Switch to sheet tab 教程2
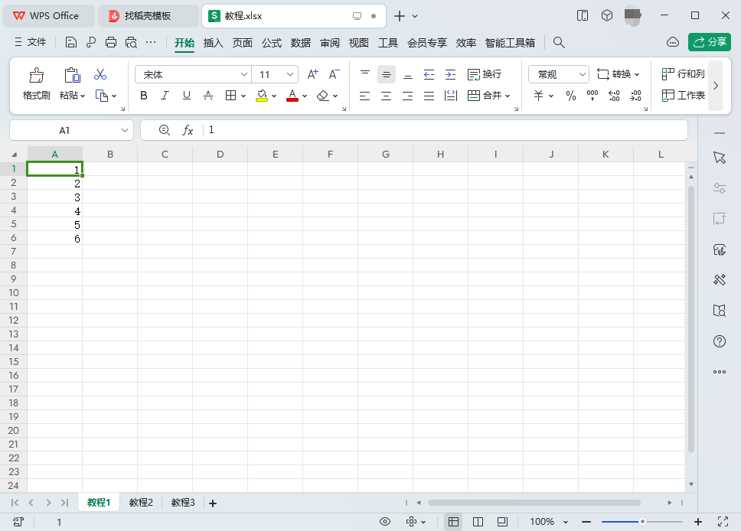This screenshot has width=741, height=531. click(141, 503)
